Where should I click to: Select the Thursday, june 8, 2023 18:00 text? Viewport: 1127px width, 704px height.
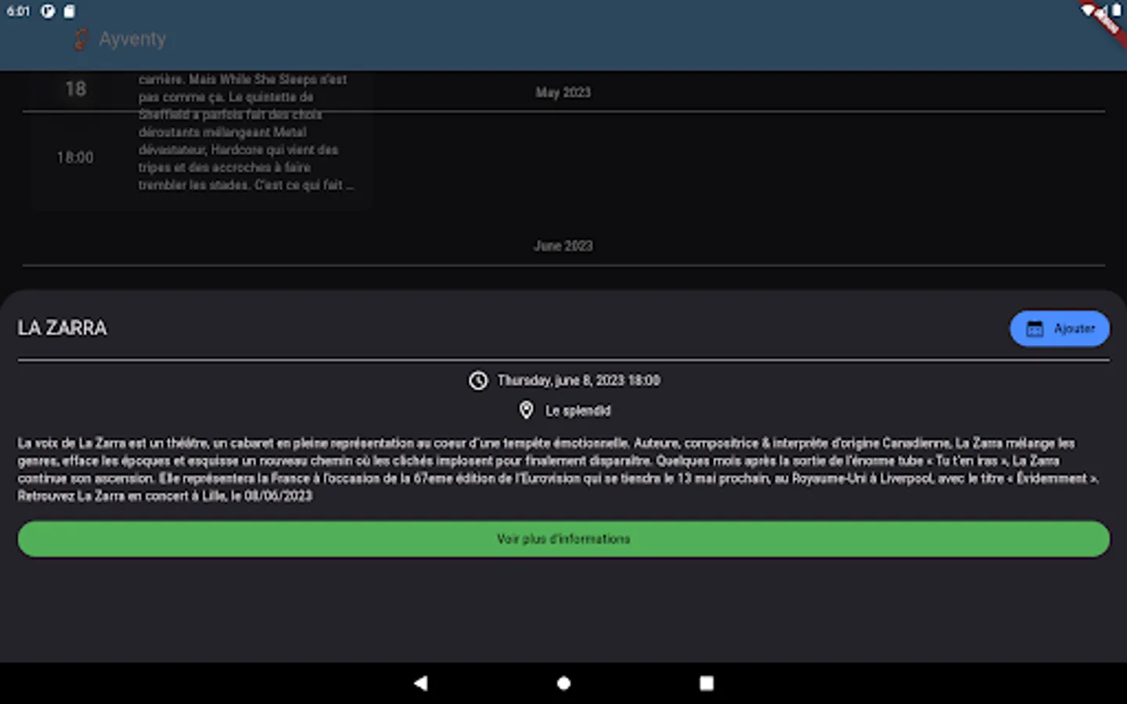tap(578, 380)
